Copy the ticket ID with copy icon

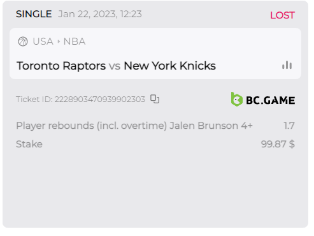click(155, 99)
